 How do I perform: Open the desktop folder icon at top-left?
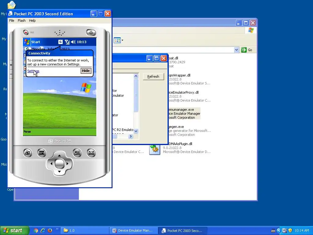[12, 5]
